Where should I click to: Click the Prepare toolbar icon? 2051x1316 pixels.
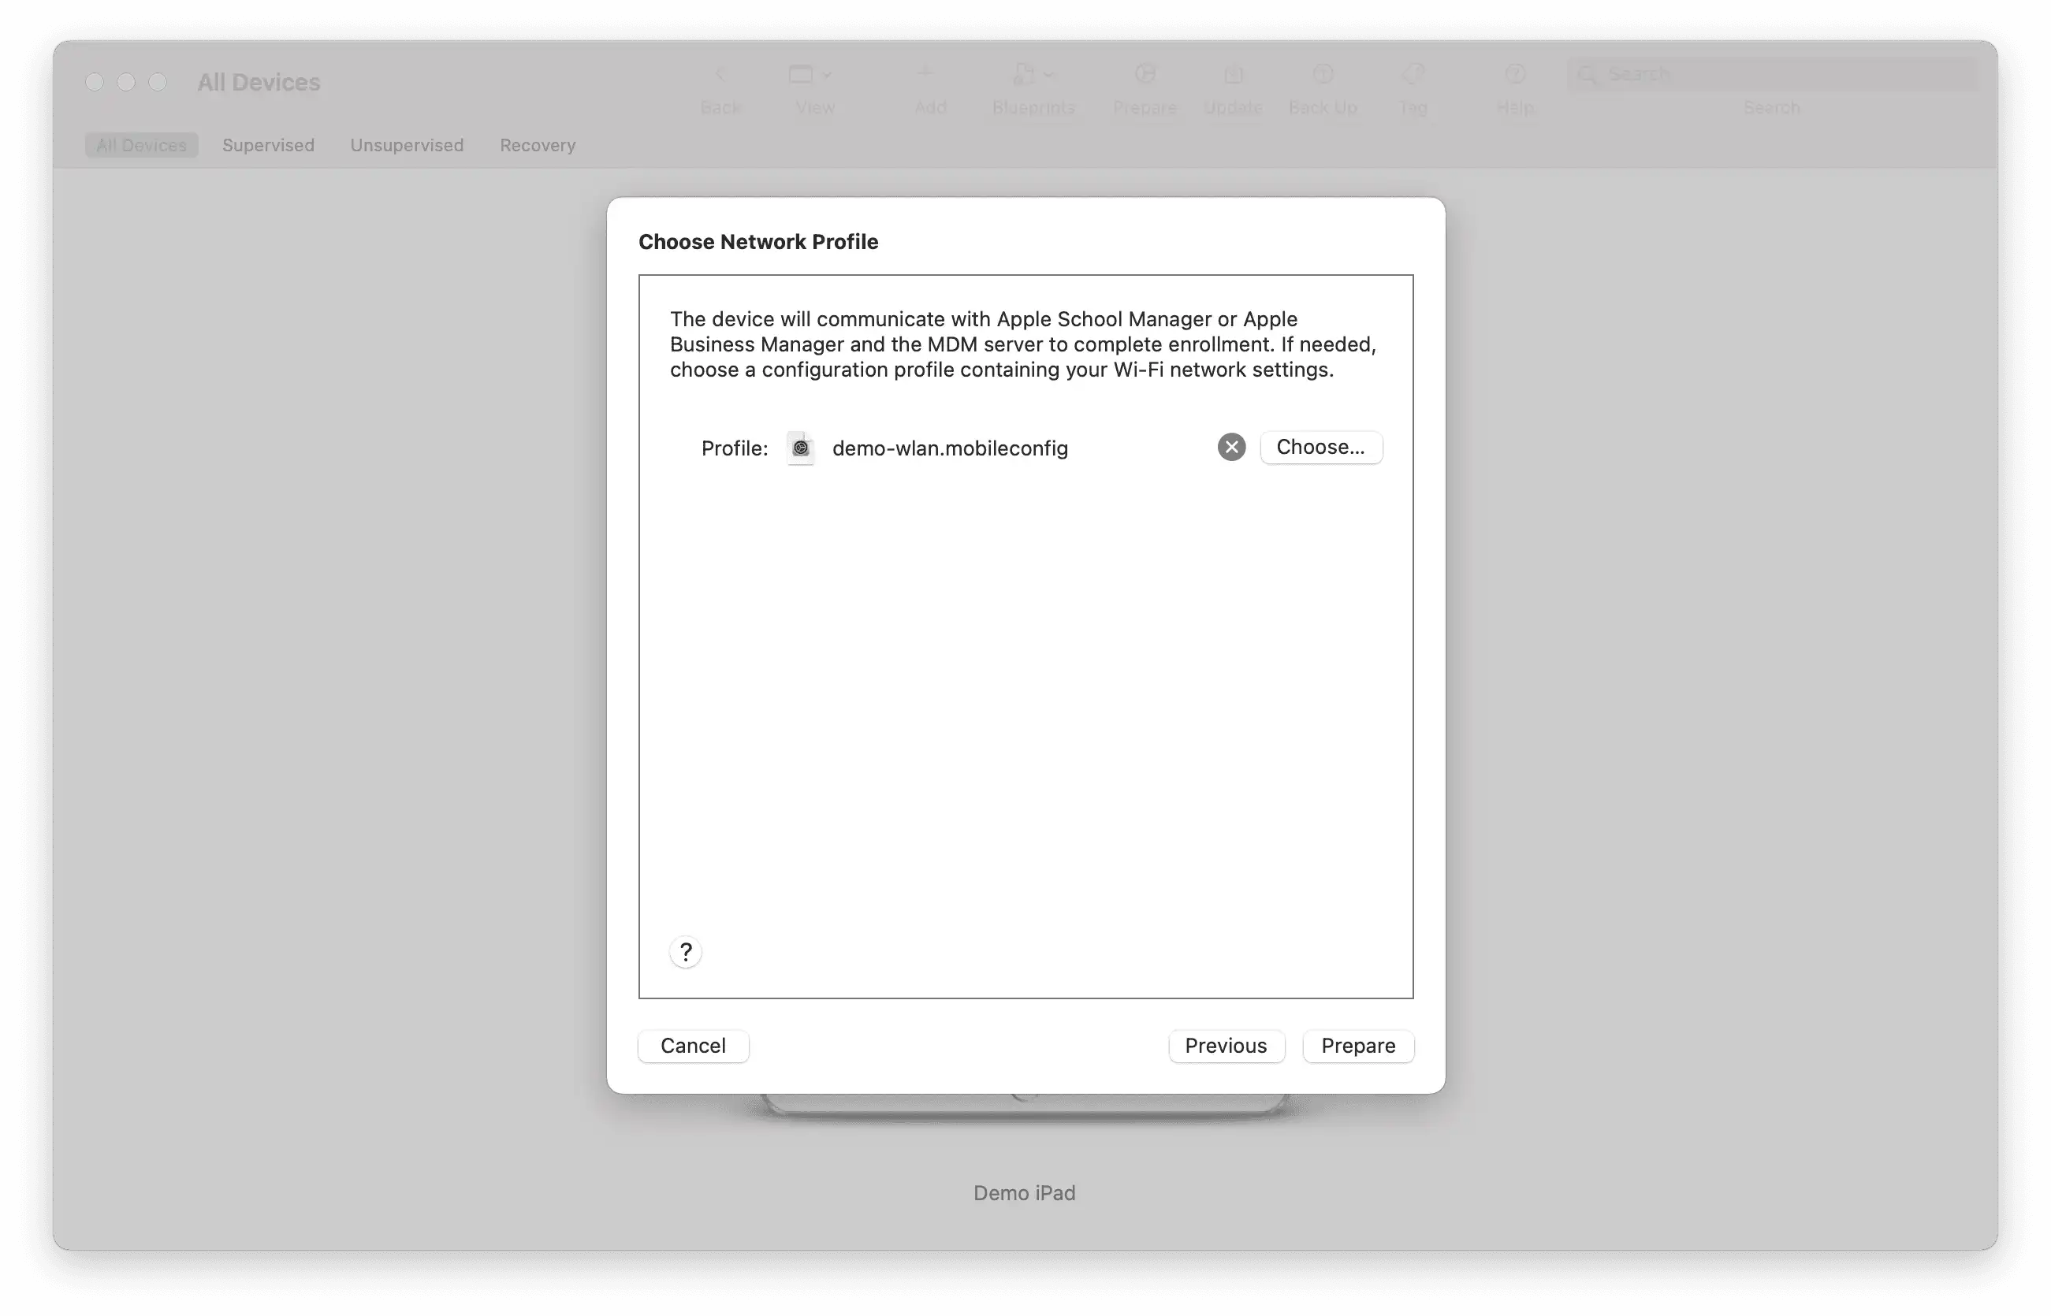click(x=1145, y=75)
